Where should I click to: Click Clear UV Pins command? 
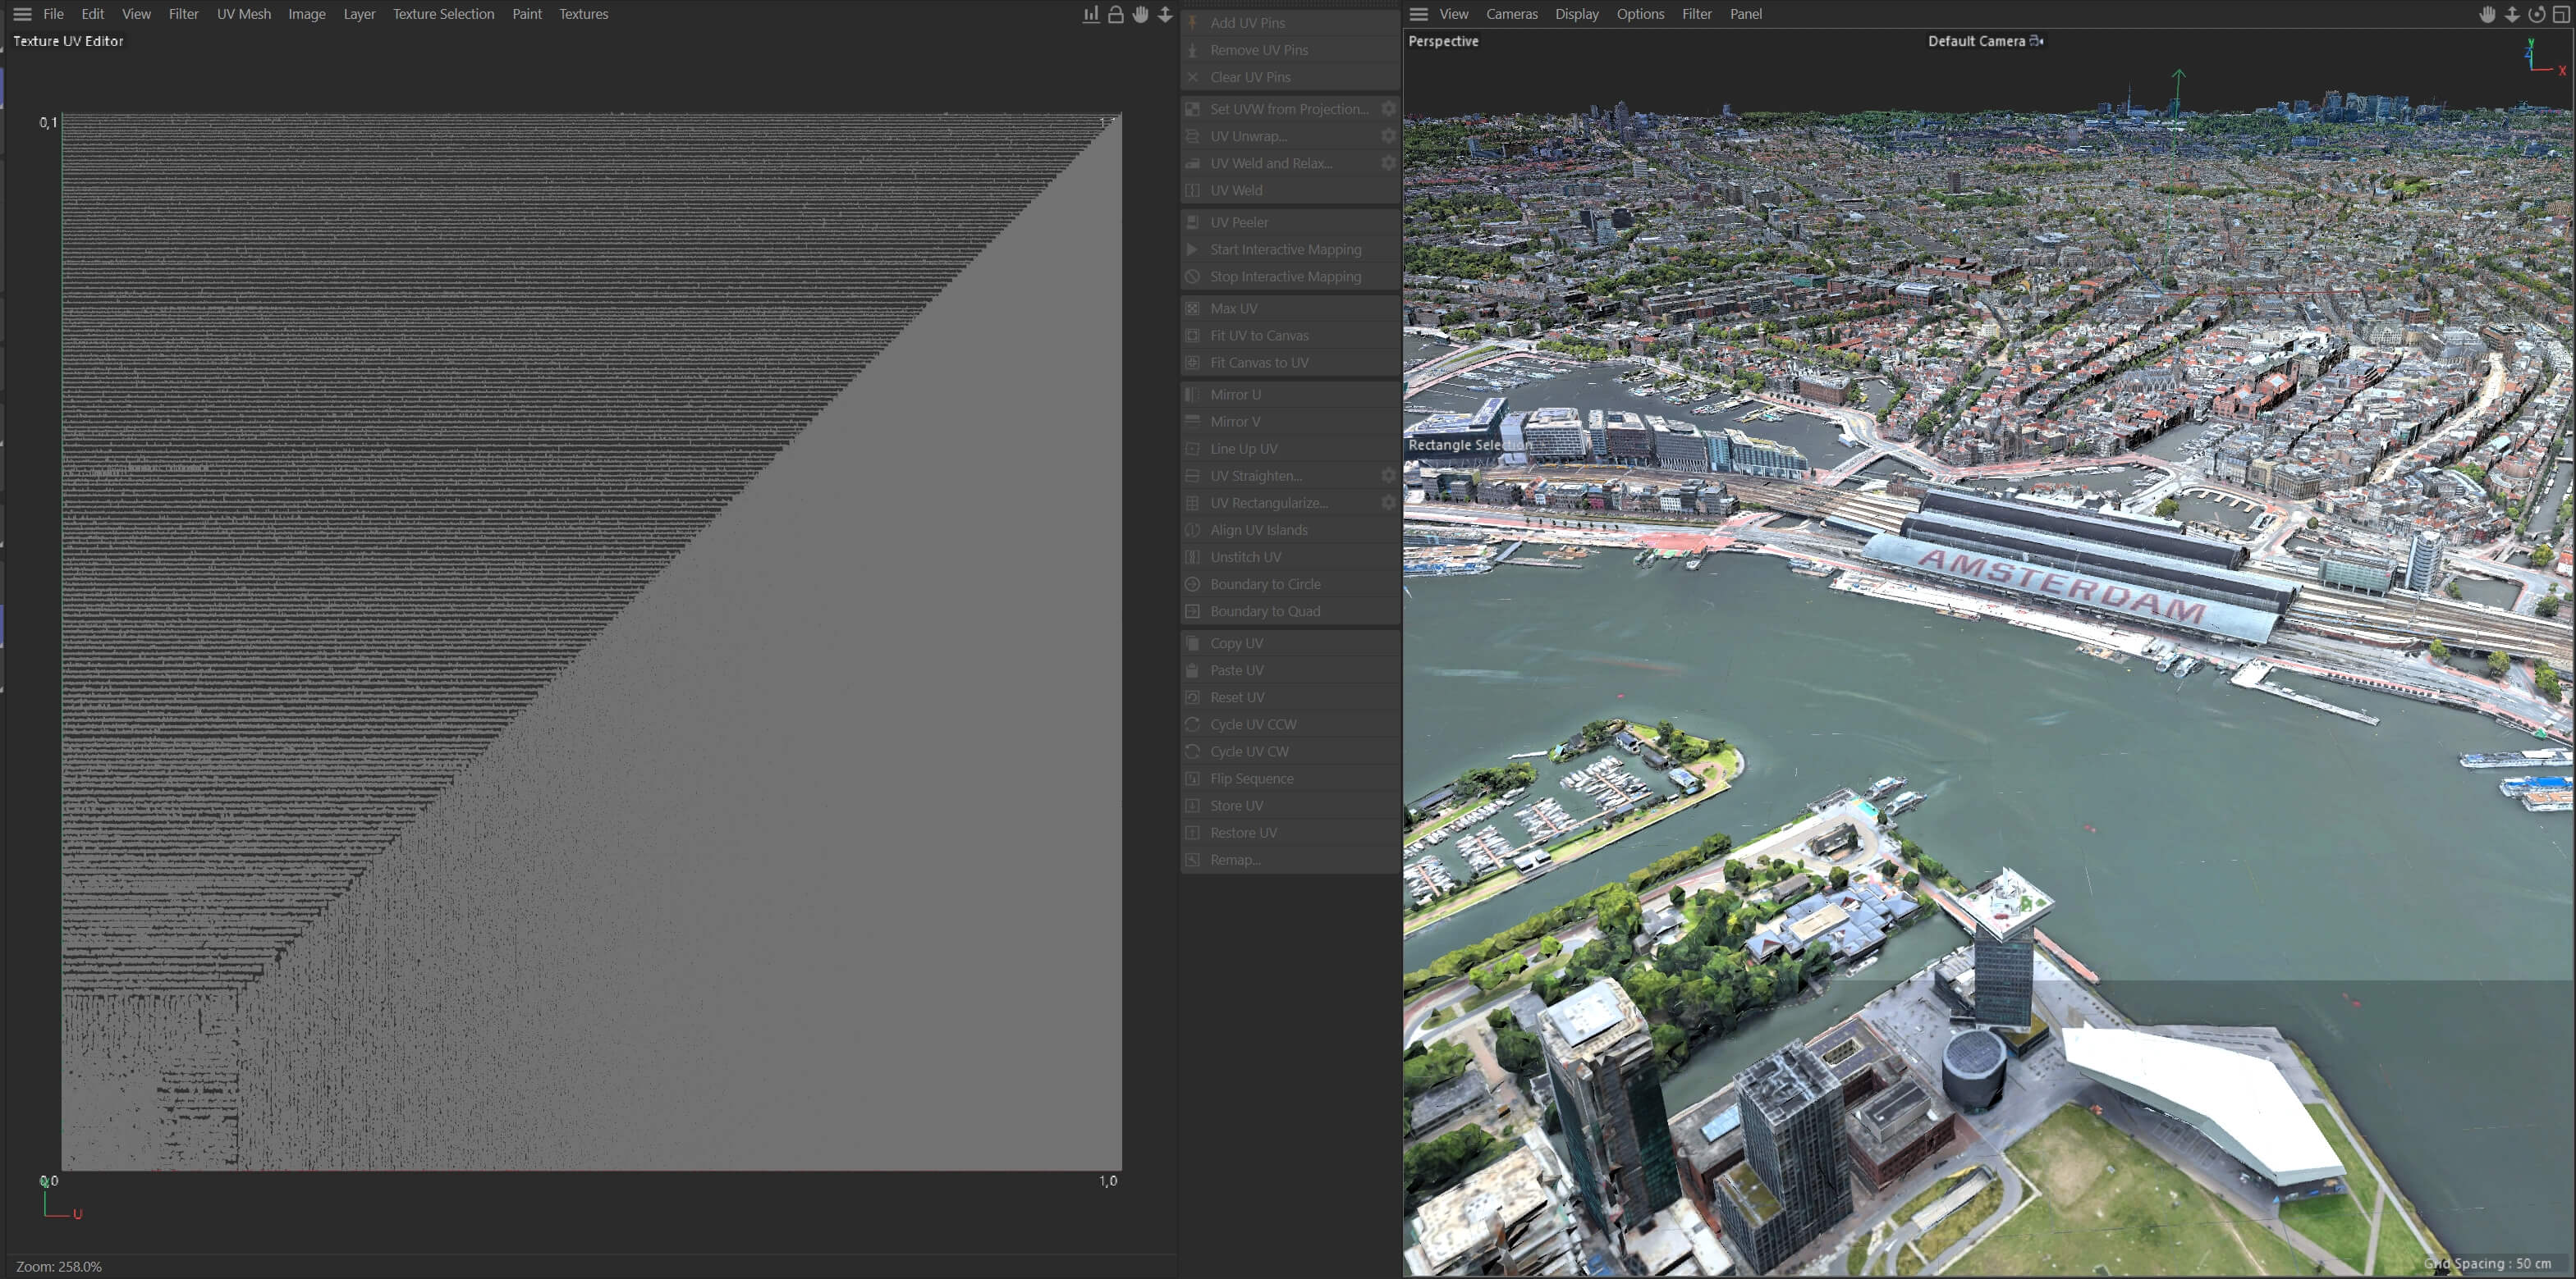coord(1290,77)
